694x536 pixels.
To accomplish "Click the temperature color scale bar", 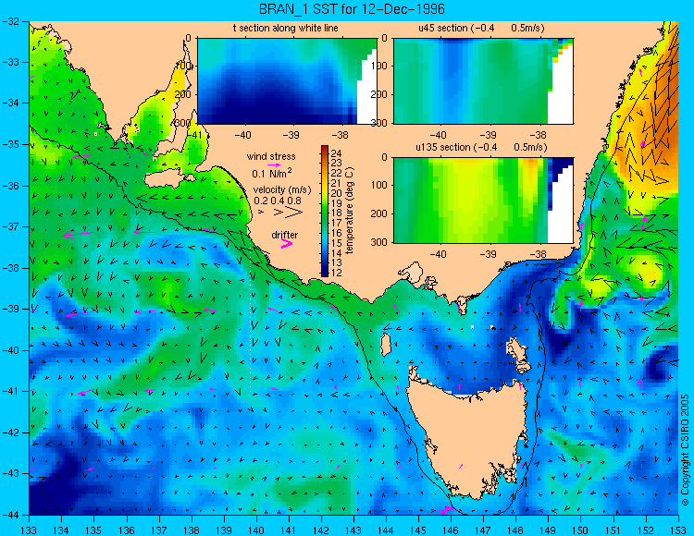I will pyautogui.click(x=325, y=211).
